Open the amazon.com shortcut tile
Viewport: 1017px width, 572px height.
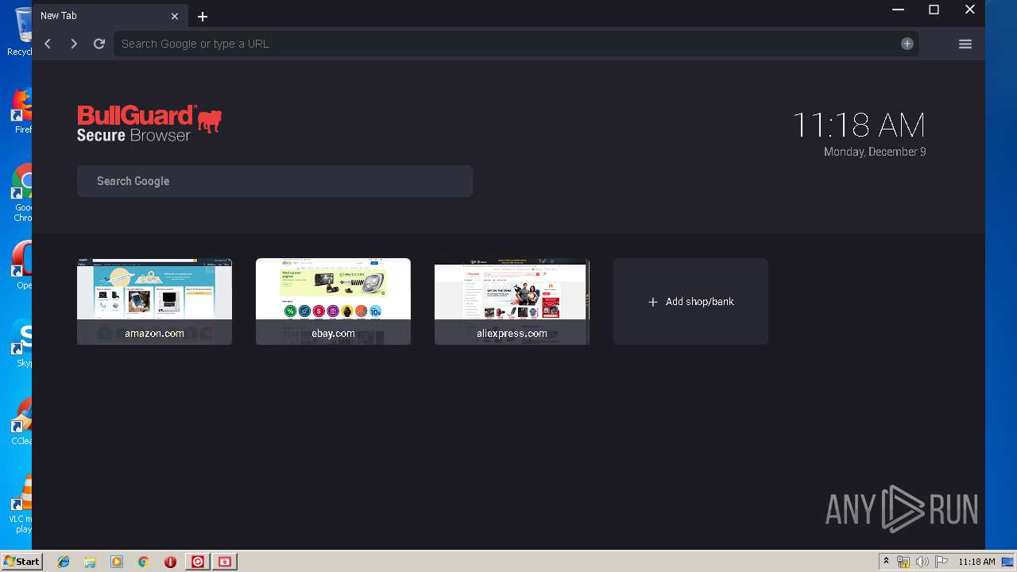[x=154, y=301]
